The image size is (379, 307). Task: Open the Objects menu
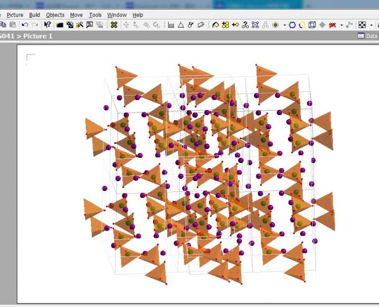point(55,15)
